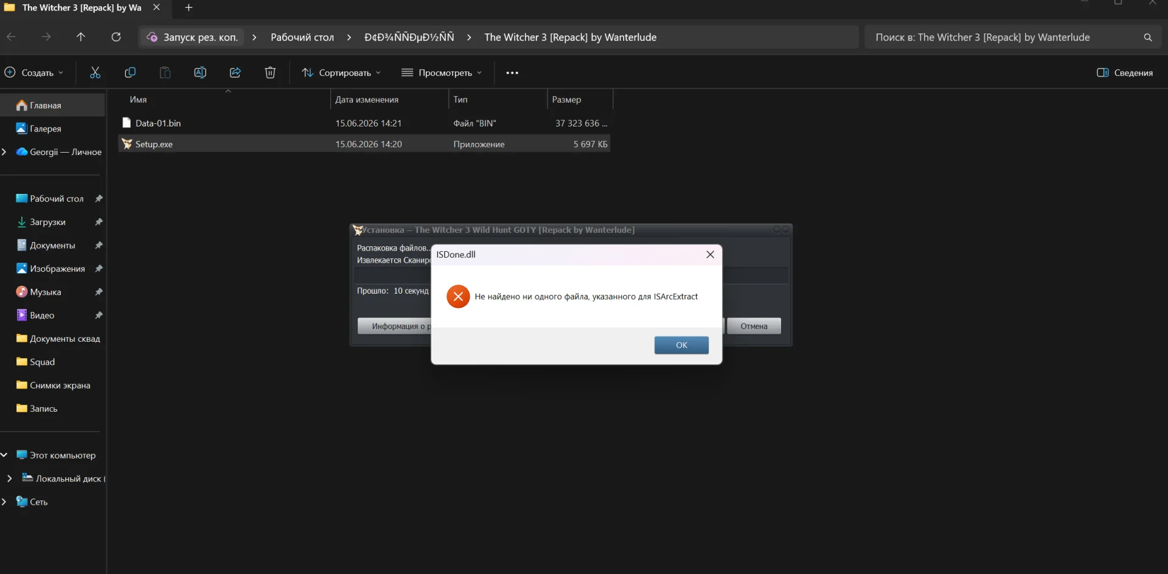Viewport: 1168px width, 574px height.
Task: Share the selected file via toolbar icon
Action: (x=235, y=72)
